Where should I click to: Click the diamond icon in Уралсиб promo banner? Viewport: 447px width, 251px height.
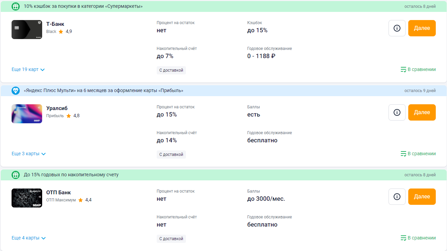[x=16, y=90]
